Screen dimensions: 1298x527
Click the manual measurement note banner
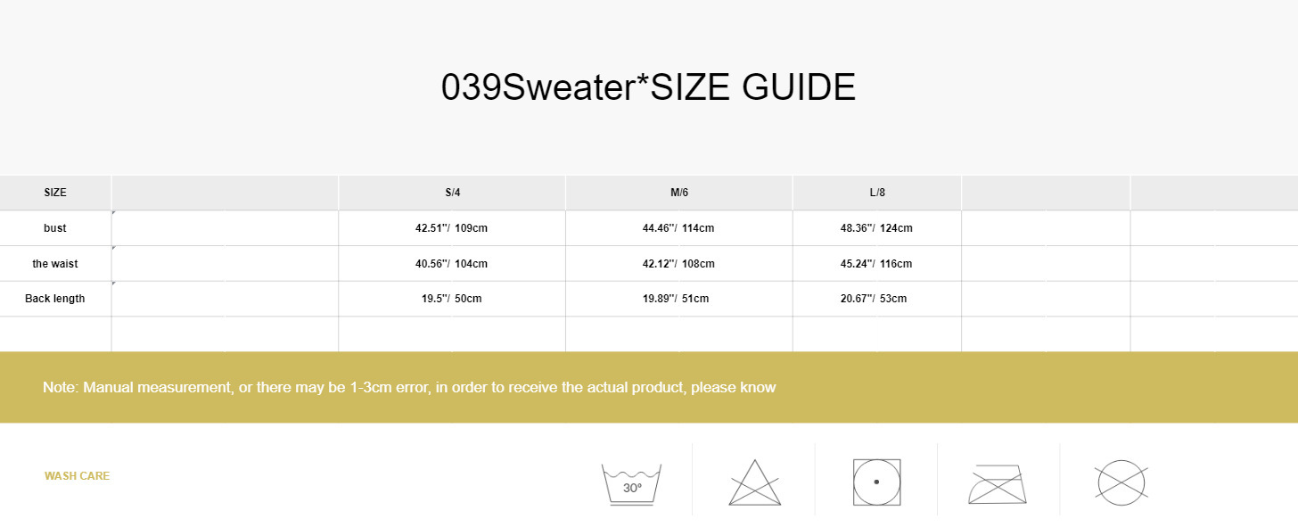point(409,388)
